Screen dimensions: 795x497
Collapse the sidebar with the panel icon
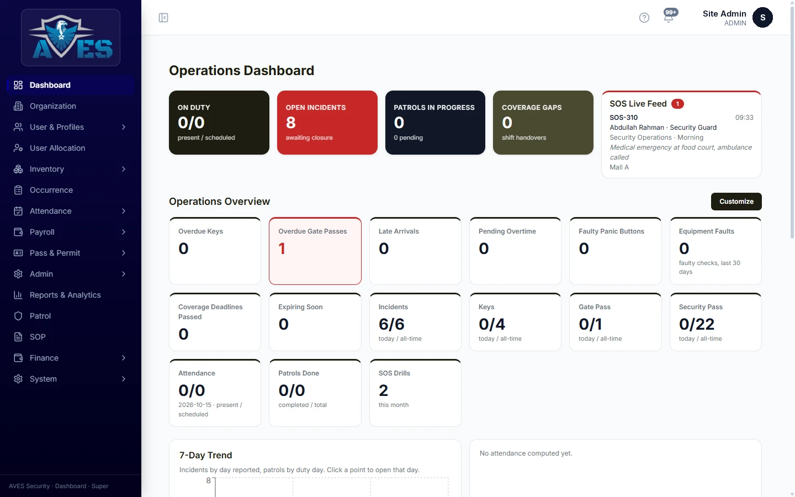pyautogui.click(x=163, y=18)
